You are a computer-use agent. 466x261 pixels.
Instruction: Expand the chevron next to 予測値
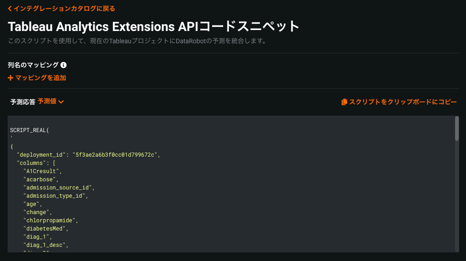point(61,102)
